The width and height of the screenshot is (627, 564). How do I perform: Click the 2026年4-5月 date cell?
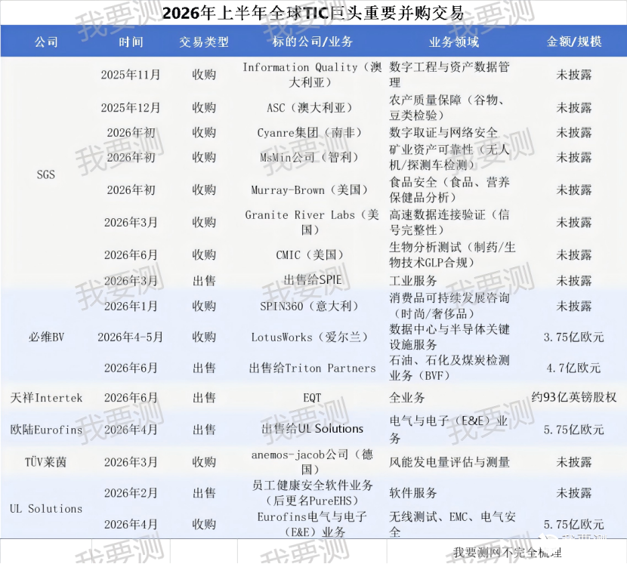click(131, 337)
